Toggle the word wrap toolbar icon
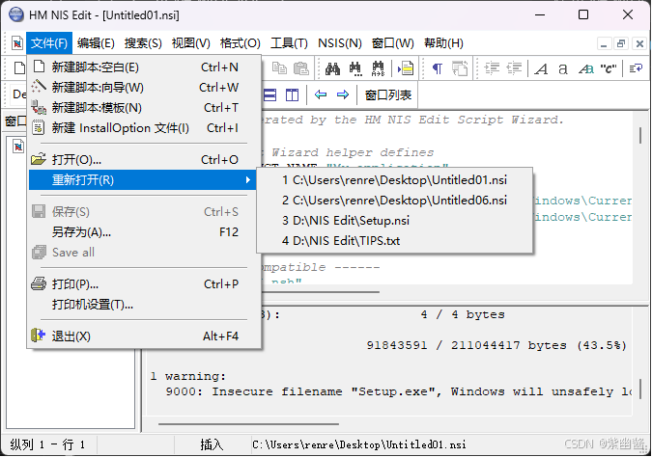Screen dimensions: 652x457 [636, 68]
